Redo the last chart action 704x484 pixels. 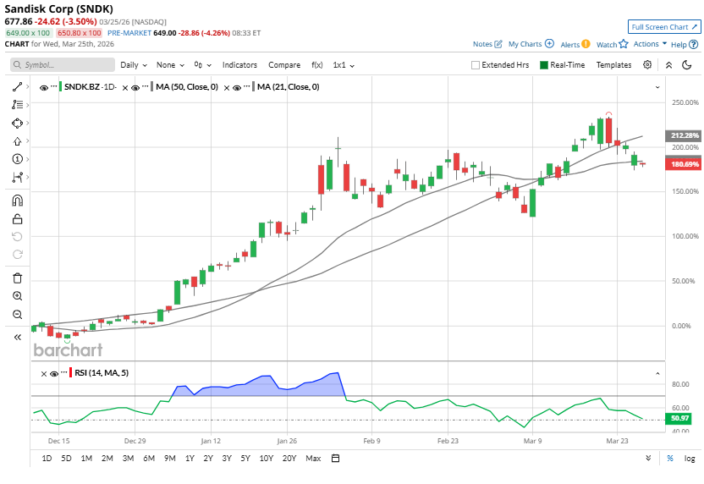(17, 255)
